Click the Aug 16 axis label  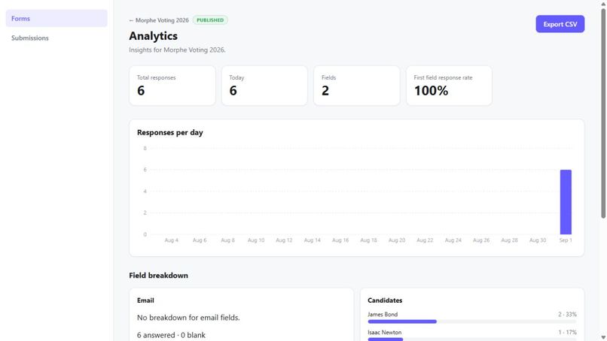(x=340, y=240)
